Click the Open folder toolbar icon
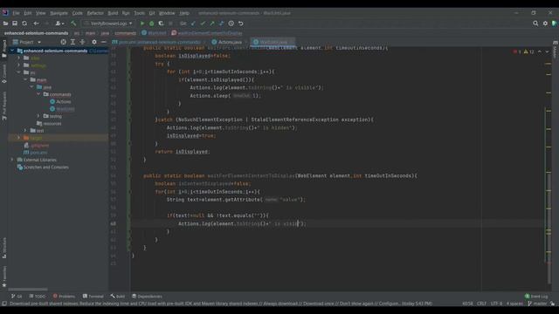 pyautogui.click(x=5, y=24)
